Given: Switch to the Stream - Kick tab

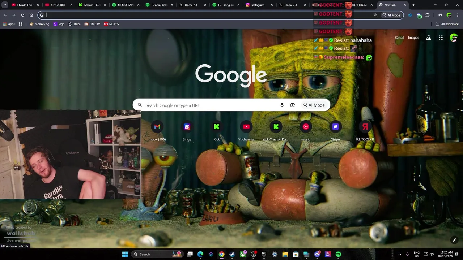Looking at the screenshot, I should tap(92, 5).
